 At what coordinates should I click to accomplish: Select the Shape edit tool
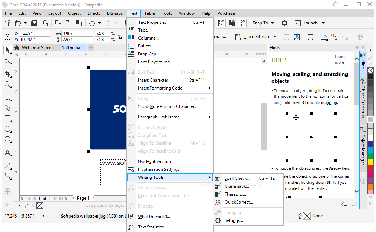[x=8, y=62]
